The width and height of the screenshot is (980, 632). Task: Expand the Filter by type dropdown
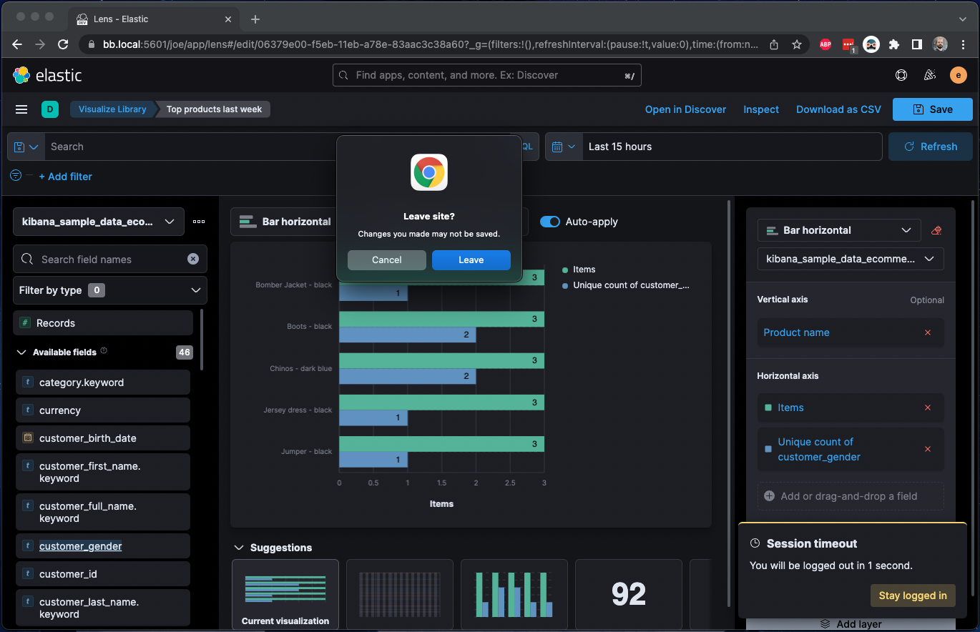195,290
